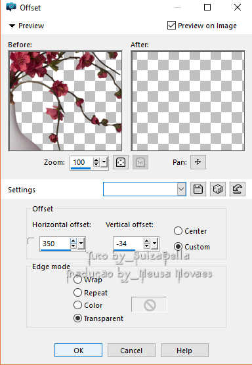The height and width of the screenshot is (365, 252).
Task: Save preset using floppy disk icon
Action: (x=198, y=189)
